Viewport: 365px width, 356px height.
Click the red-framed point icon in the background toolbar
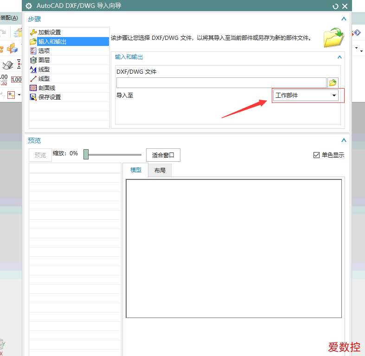(11, 95)
